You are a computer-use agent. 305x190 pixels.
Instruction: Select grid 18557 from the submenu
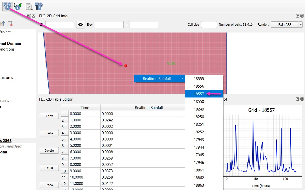199,94
